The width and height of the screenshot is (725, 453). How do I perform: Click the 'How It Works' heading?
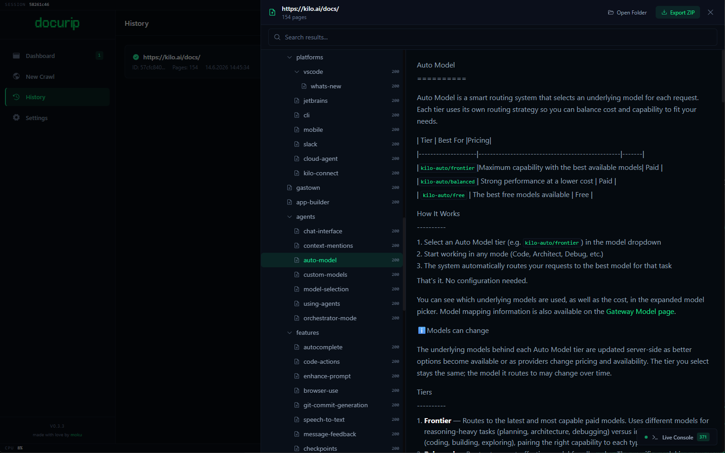[x=438, y=214]
